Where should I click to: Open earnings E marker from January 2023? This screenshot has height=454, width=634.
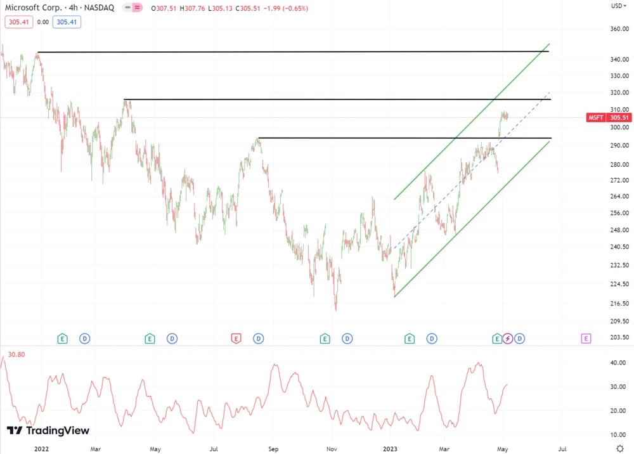(x=409, y=339)
